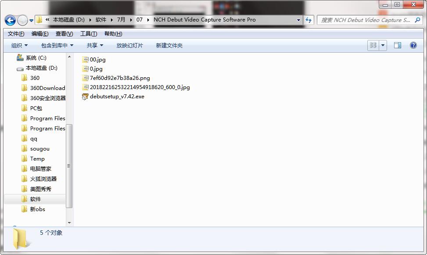Change view using the view icon button

[373, 45]
